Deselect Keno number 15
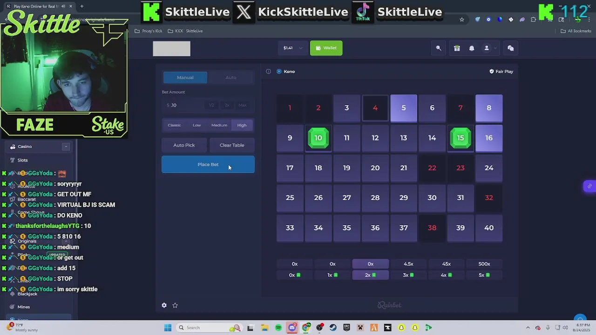596x335 pixels. point(461,138)
